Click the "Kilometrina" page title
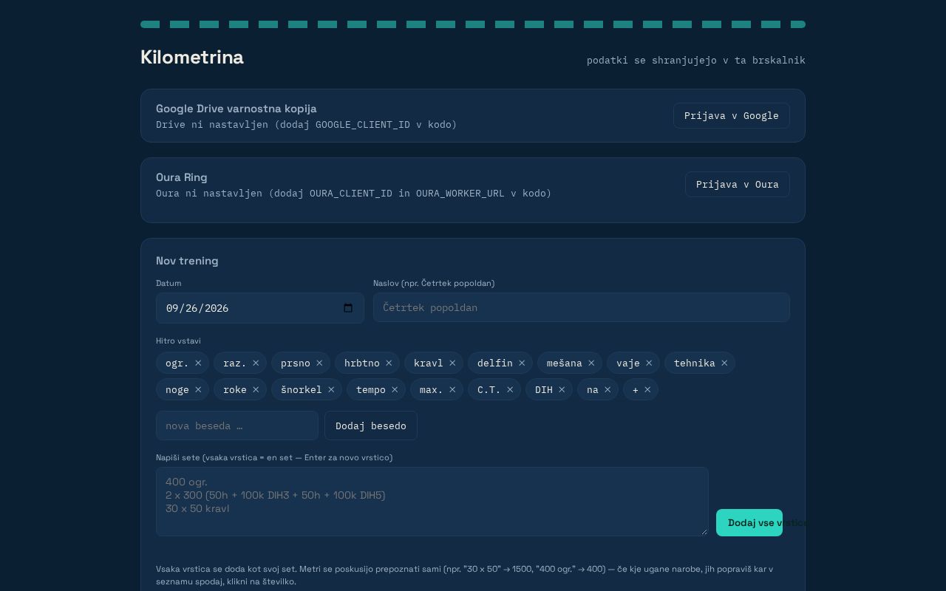 pyautogui.click(x=192, y=57)
